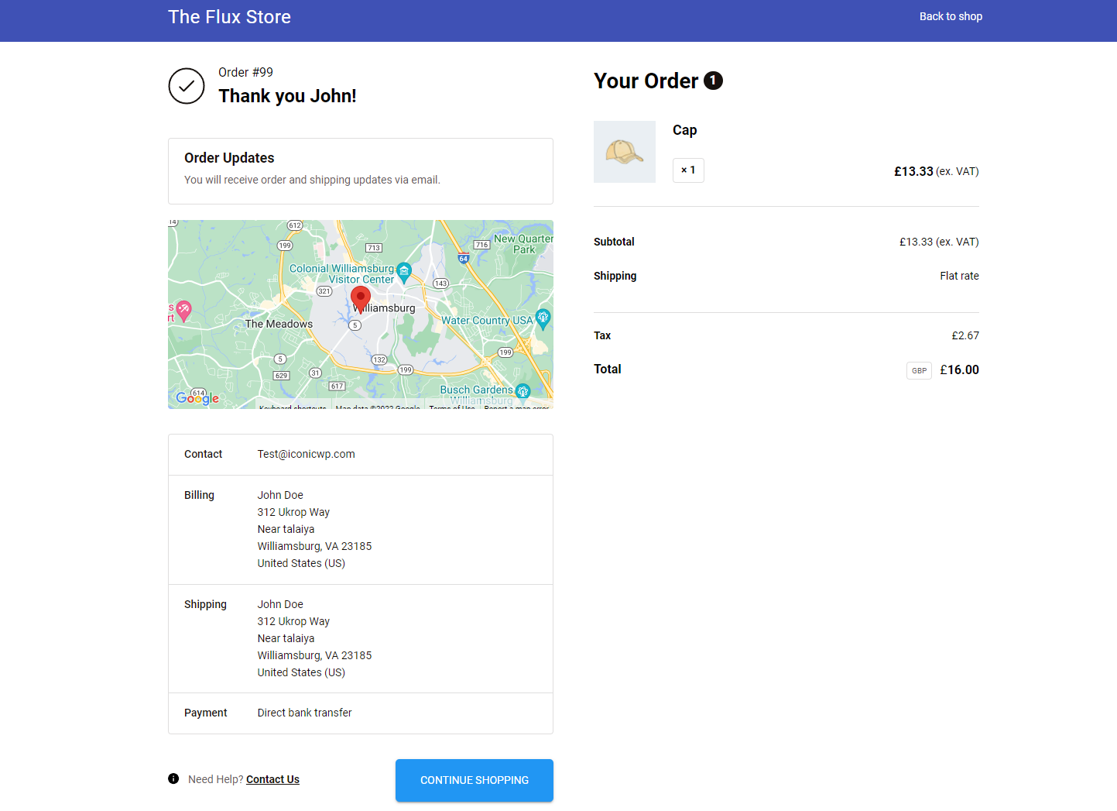The height and width of the screenshot is (811, 1117).
Task: Click the Google logo on the map
Action: point(197,398)
